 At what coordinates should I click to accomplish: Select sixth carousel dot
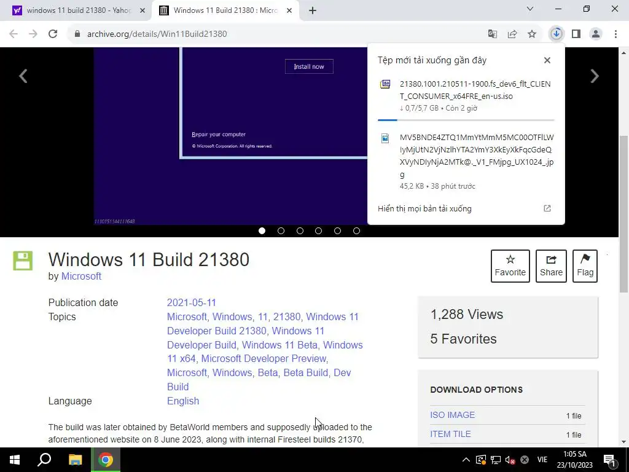pos(356,231)
